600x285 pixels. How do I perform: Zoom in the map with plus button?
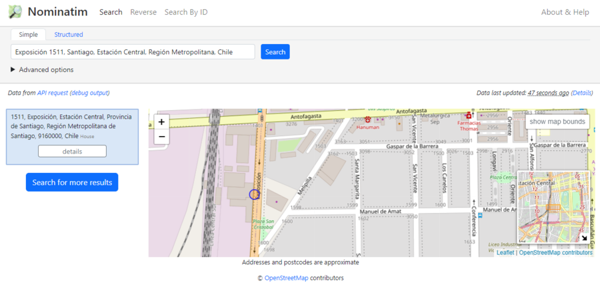coord(161,122)
